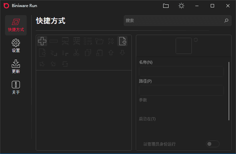Click the export document icon with right arrow
Screen dimensions: 236x154
pos(42,53)
